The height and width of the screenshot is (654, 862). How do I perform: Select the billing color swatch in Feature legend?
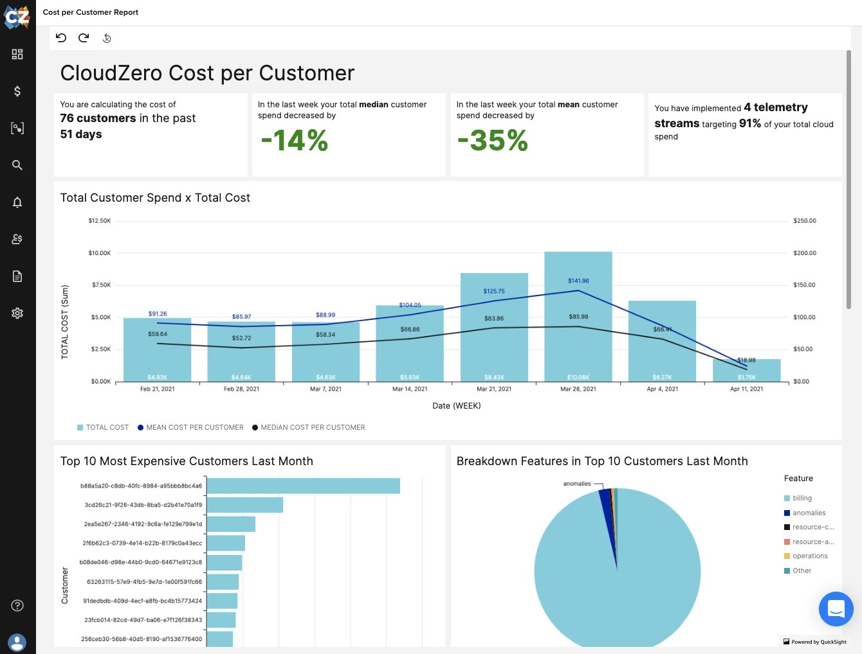click(787, 498)
